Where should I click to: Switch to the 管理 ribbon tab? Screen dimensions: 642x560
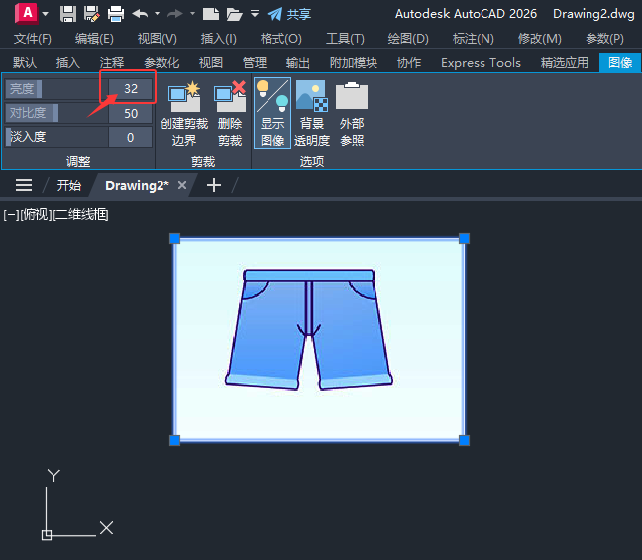click(255, 63)
